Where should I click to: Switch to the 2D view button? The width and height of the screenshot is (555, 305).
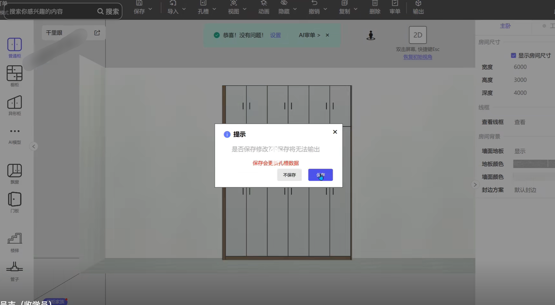(x=418, y=35)
